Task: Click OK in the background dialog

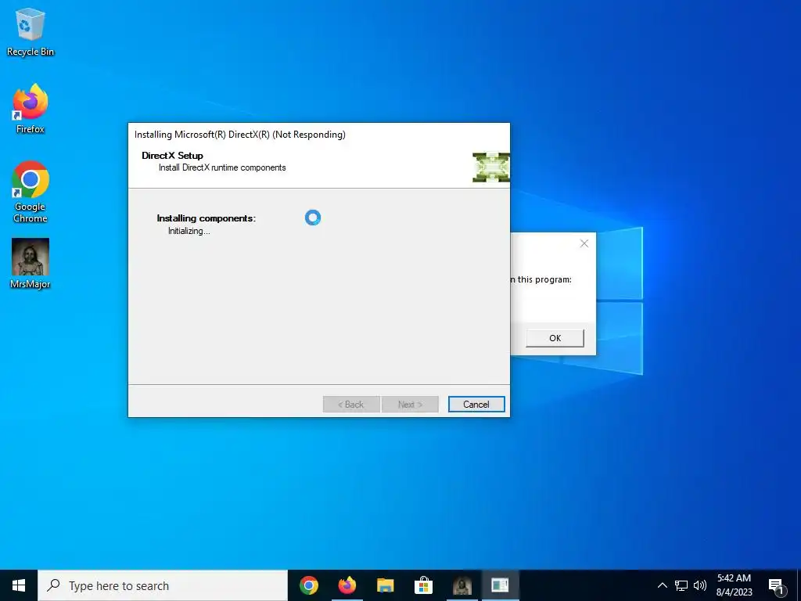Action: click(555, 338)
